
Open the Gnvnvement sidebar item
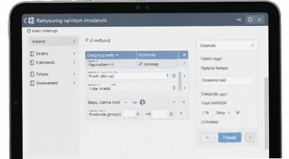[x=53, y=83]
